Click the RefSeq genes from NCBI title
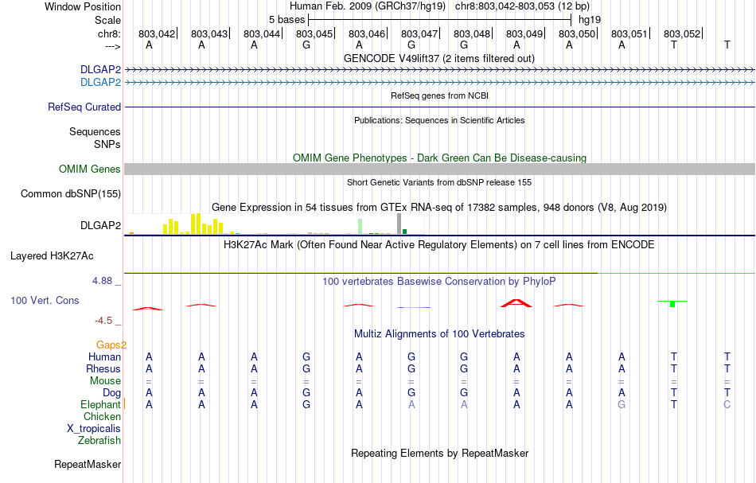The width and height of the screenshot is (756, 483). pos(439,95)
